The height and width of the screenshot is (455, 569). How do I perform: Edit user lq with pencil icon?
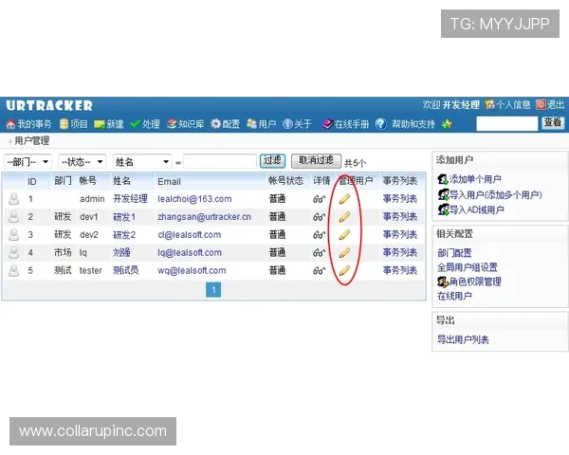pos(344,252)
